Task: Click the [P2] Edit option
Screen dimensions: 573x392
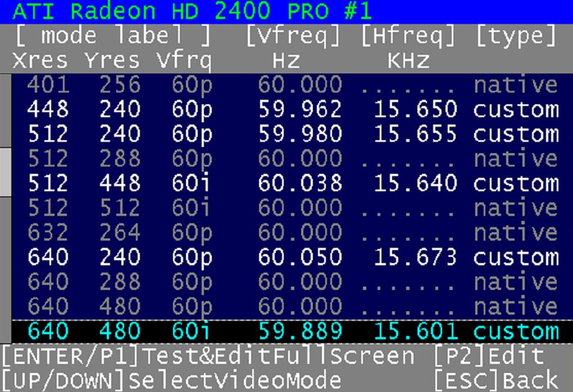Action: (489, 356)
